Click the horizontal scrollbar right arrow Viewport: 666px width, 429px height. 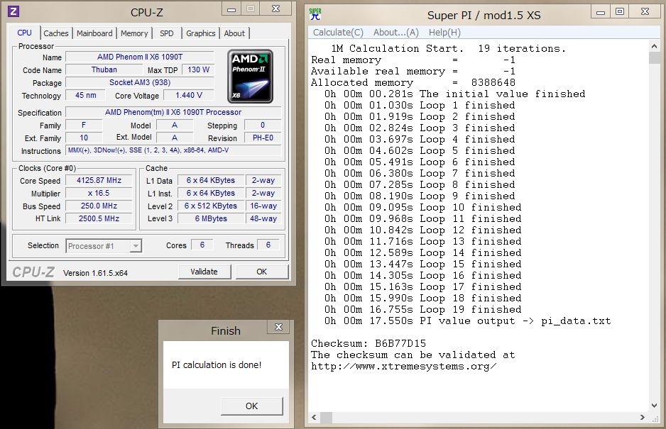point(642,418)
